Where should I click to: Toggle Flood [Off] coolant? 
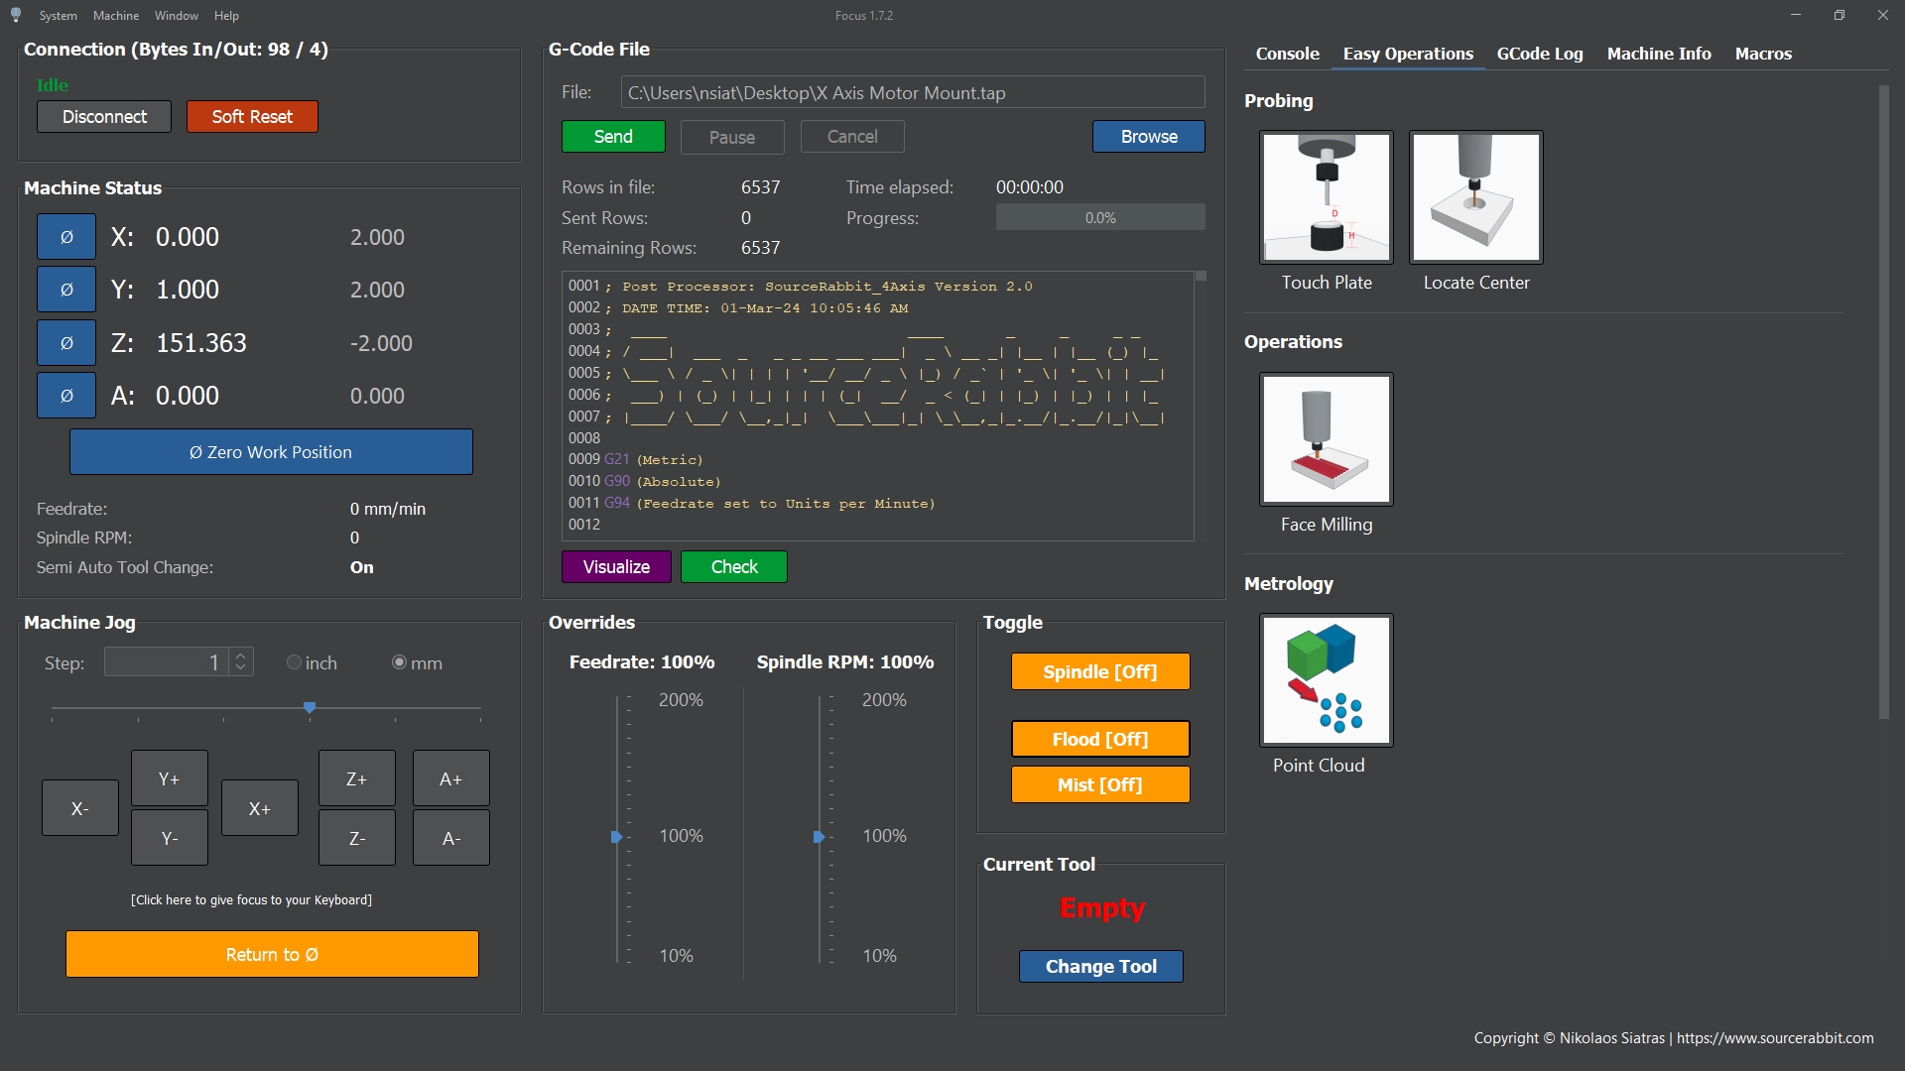[1099, 739]
